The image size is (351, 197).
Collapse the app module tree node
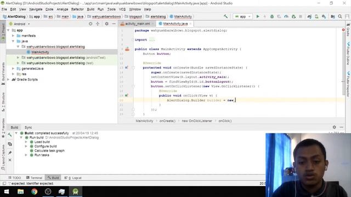pyautogui.click(x=9, y=30)
